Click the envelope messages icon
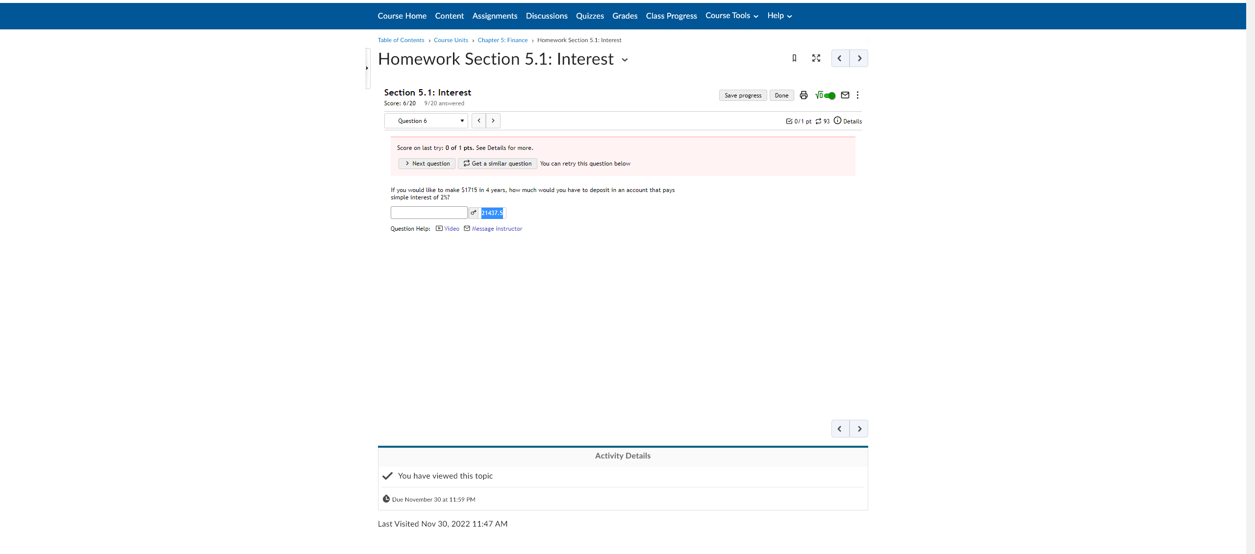 click(845, 95)
